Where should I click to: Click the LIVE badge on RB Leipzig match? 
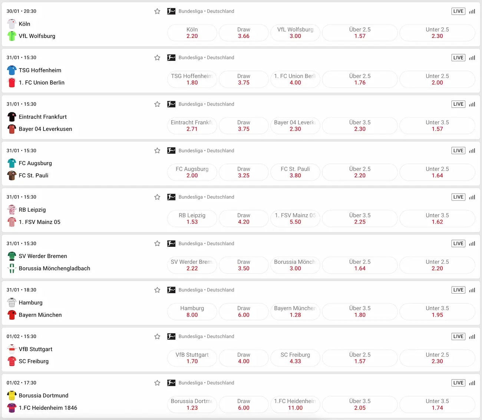click(x=458, y=197)
